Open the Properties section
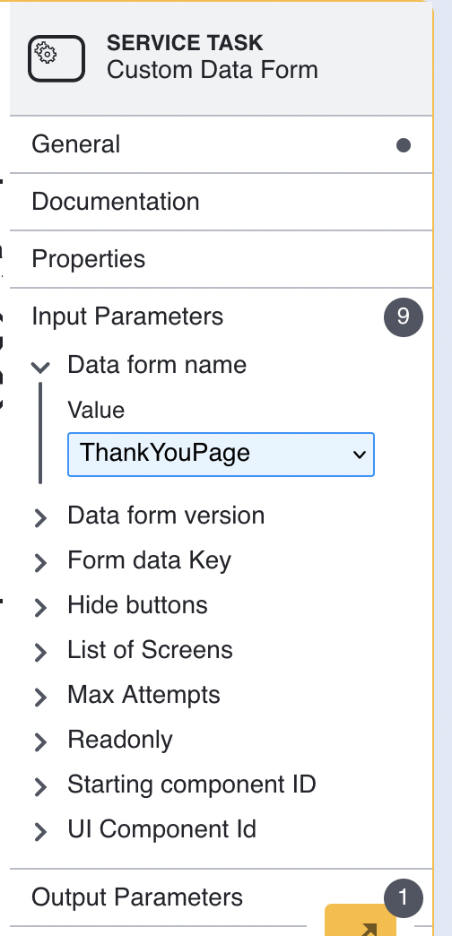The image size is (452, 936). 221,259
